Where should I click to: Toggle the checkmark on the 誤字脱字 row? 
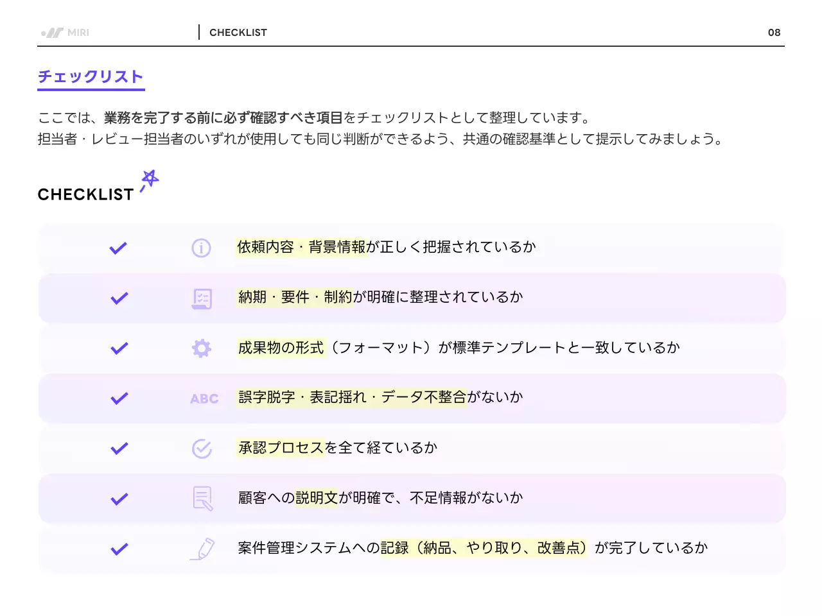coord(118,398)
